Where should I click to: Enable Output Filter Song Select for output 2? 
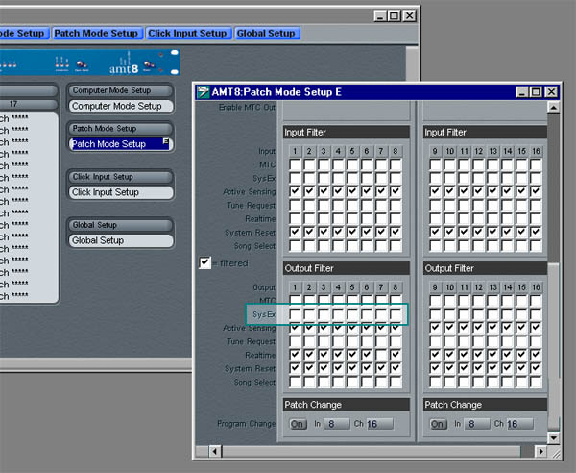tap(309, 383)
